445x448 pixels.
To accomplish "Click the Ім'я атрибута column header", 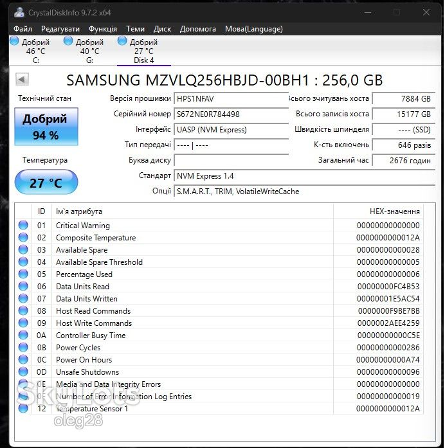I will pyautogui.click(x=192, y=211).
